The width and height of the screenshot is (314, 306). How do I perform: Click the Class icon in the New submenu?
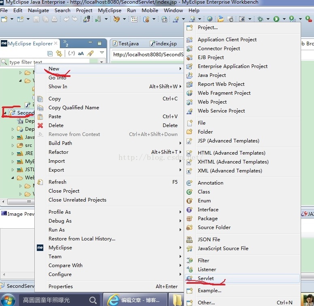(189, 191)
